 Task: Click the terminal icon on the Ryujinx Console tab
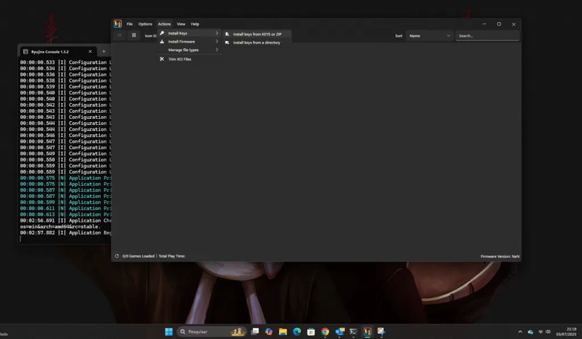point(26,52)
